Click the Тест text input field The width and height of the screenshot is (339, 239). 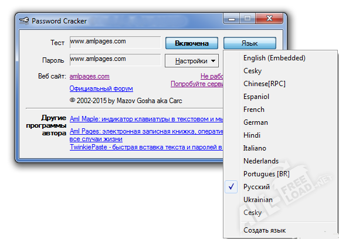115,42
